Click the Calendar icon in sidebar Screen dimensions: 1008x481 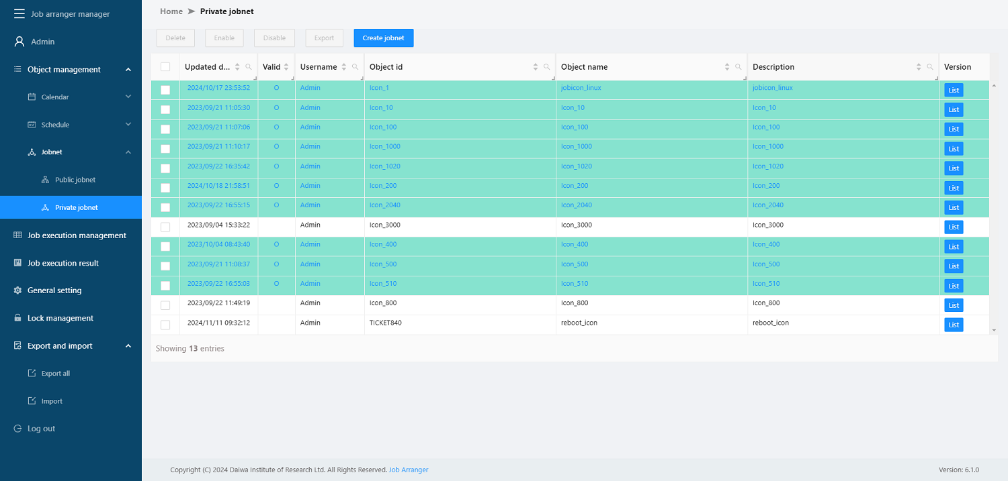tap(32, 97)
